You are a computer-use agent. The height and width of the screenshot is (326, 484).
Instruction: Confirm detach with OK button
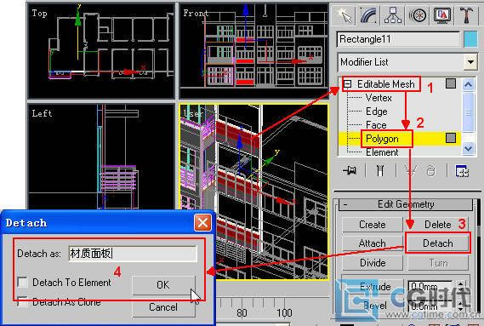[x=163, y=285]
